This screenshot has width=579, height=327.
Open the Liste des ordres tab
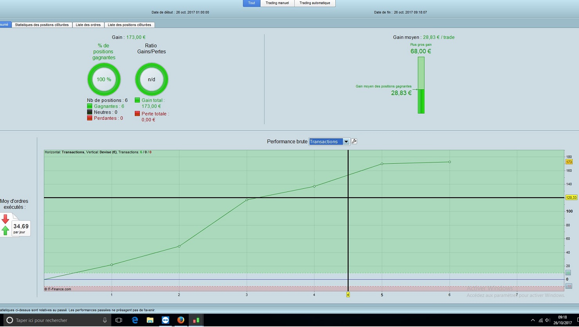pyautogui.click(x=88, y=25)
